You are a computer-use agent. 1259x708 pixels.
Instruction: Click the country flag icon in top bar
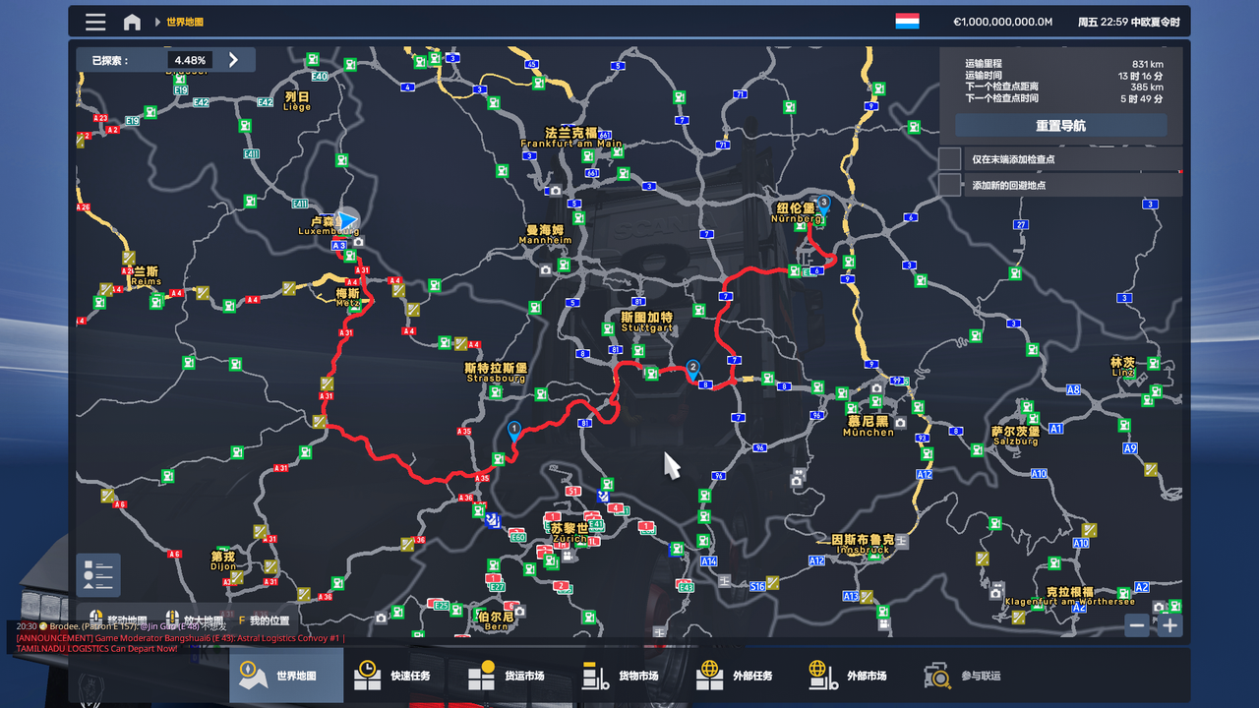pyautogui.click(x=907, y=22)
